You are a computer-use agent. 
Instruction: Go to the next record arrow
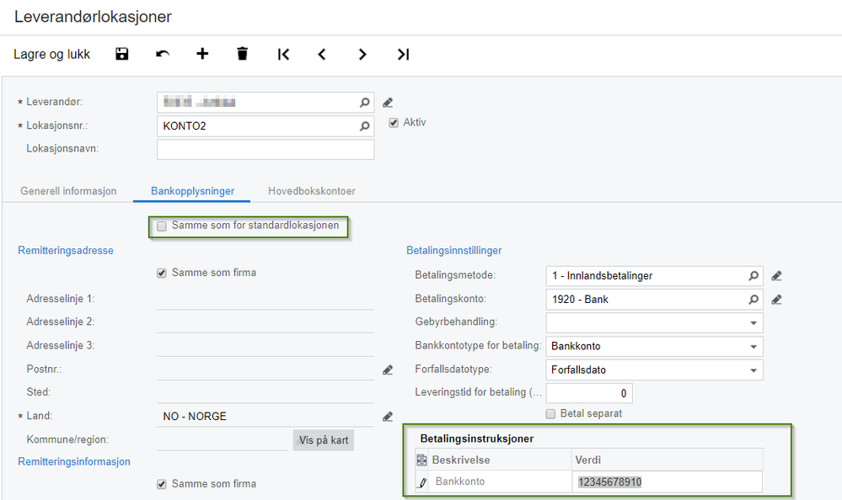click(x=362, y=54)
